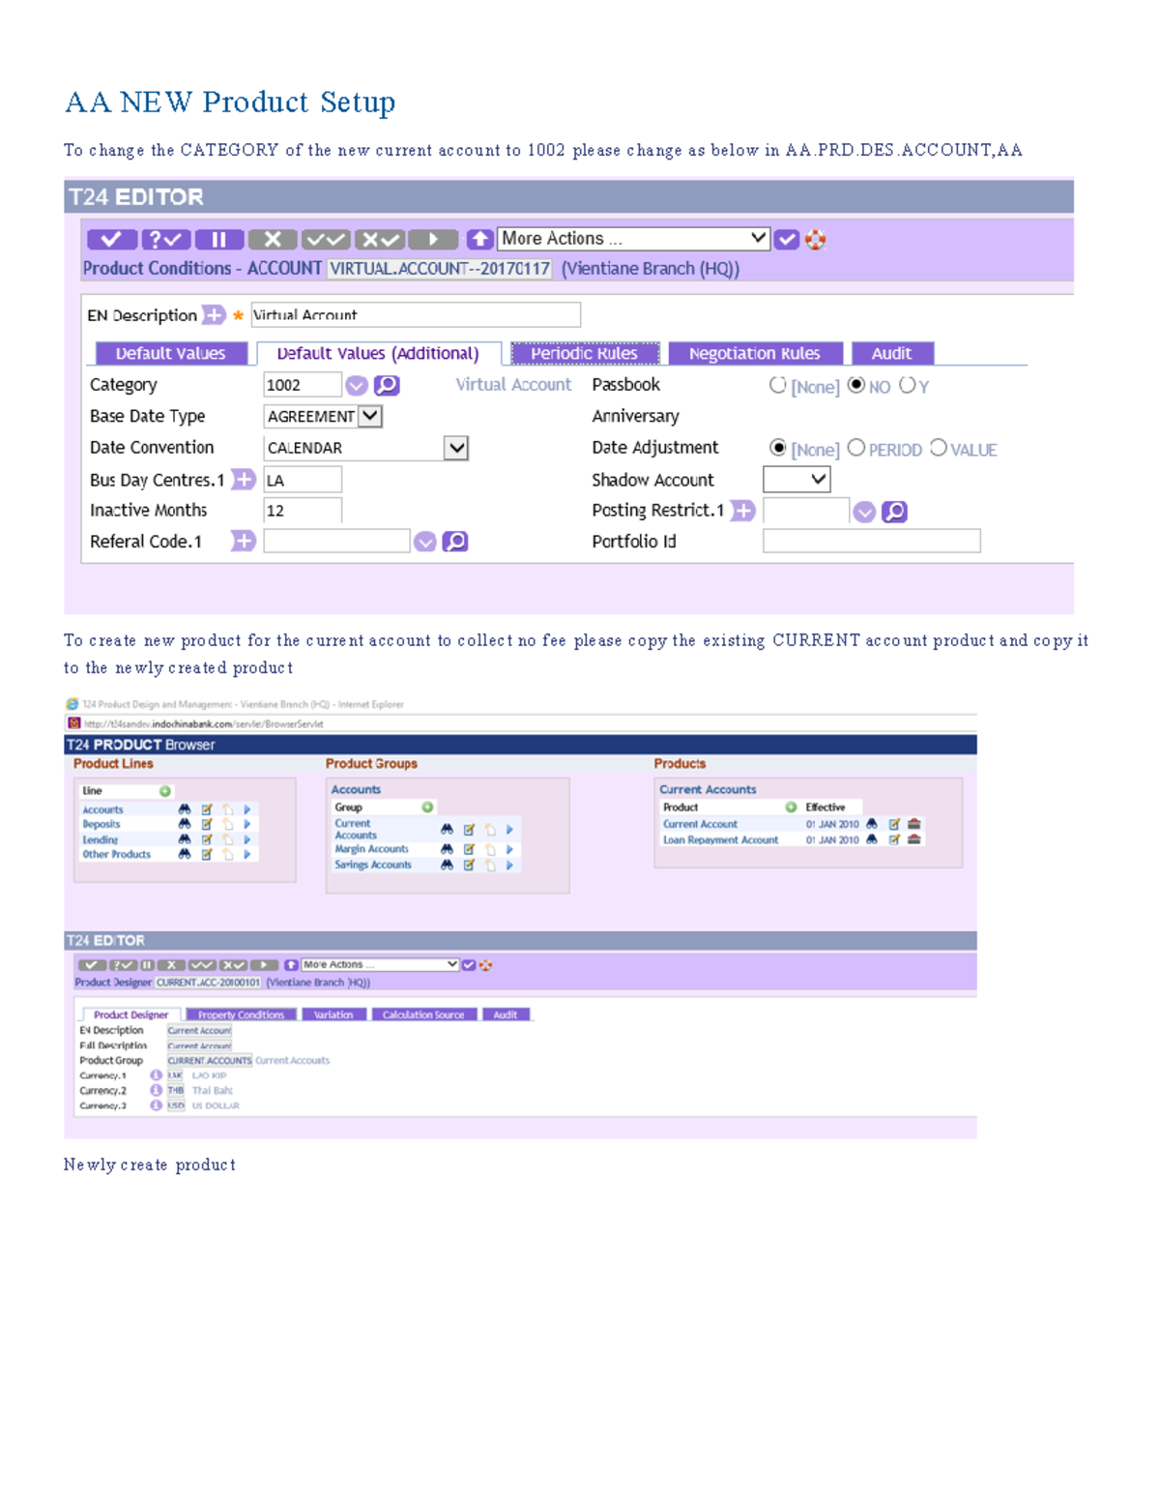Image resolution: width=1160 pixels, height=1502 pixels.
Task: Click into Bus Day Centres LA field
Action: (303, 480)
